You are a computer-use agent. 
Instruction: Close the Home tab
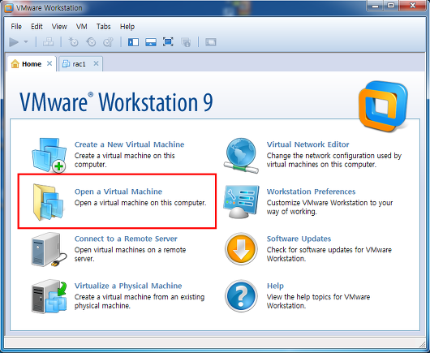[49, 63]
